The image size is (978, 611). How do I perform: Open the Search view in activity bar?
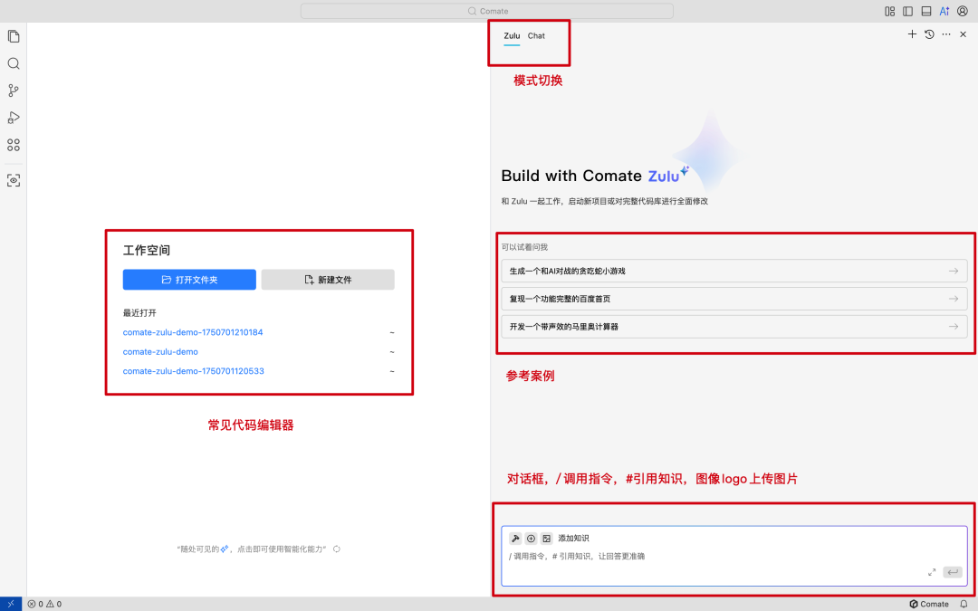pyautogui.click(x=13, y=63)
